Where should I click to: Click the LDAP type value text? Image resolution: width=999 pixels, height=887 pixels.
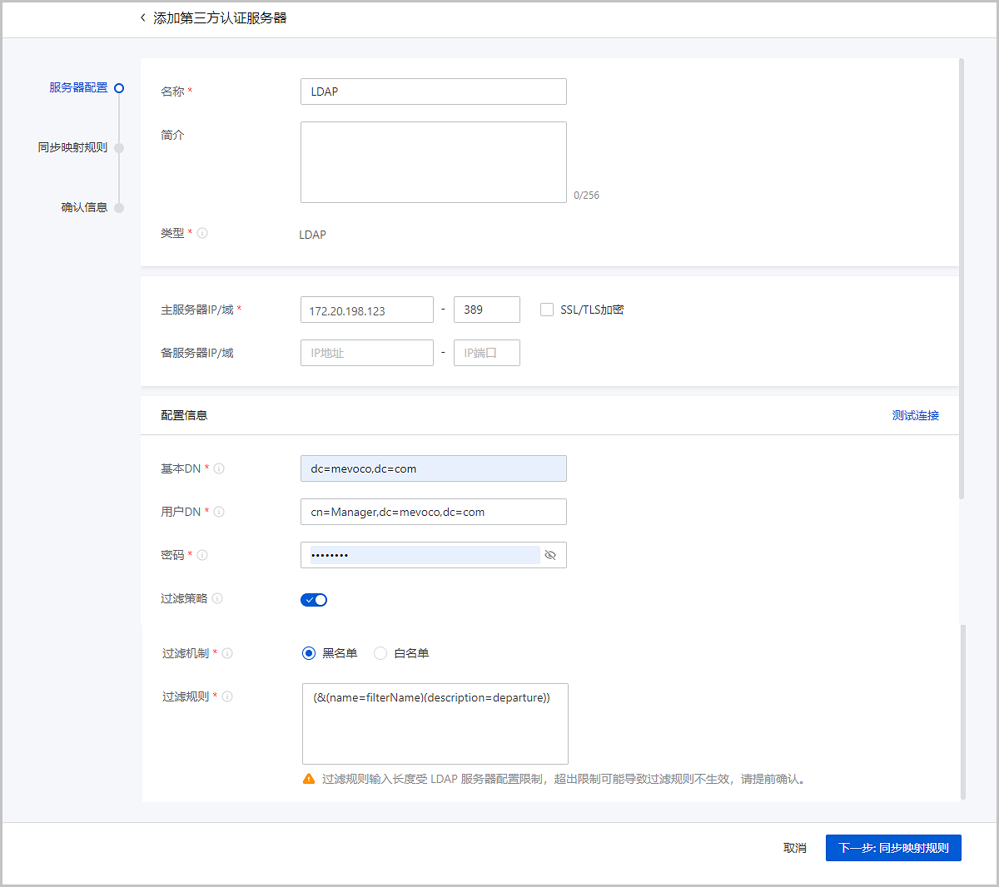pos(313,235)
